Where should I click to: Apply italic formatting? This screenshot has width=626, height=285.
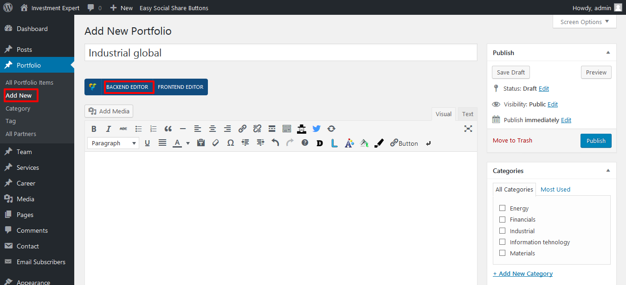[x=109, y=129]
